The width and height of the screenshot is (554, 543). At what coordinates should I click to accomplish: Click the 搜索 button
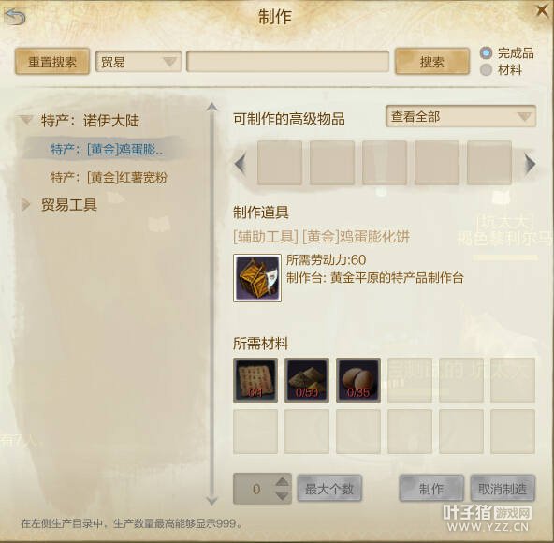(x=432, y=62)
